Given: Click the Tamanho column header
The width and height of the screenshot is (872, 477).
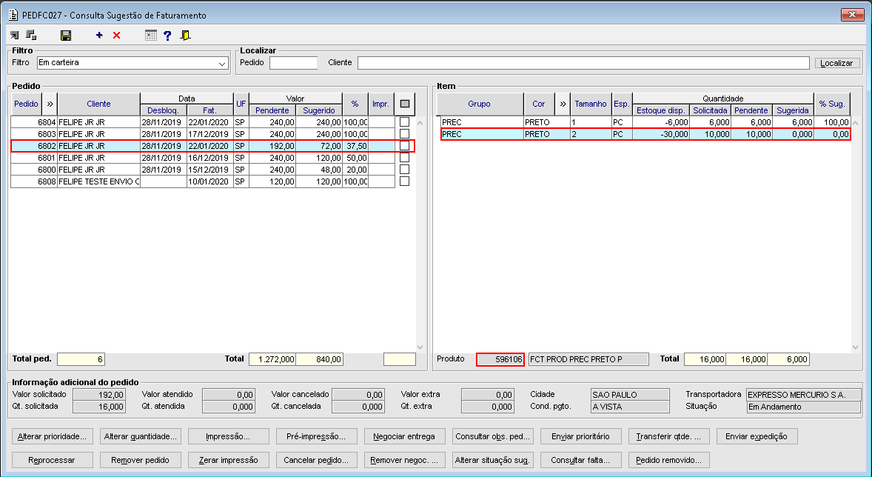Looking at the screenshot, I should point(591,104).
